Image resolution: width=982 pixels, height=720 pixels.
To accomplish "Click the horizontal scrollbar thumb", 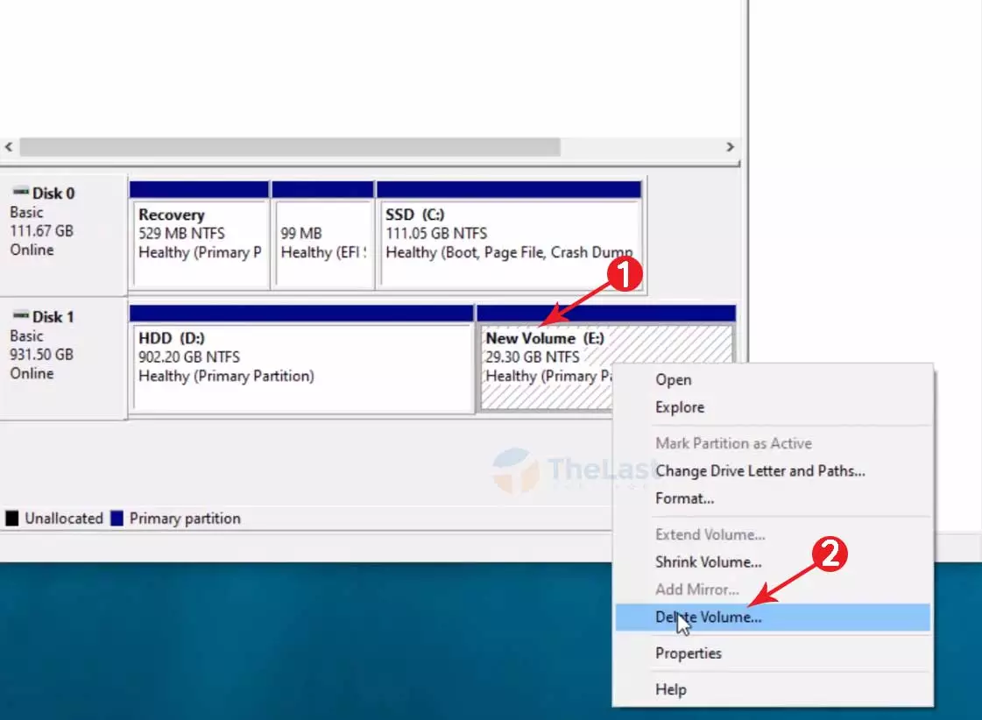I will [x=289, y=147].
